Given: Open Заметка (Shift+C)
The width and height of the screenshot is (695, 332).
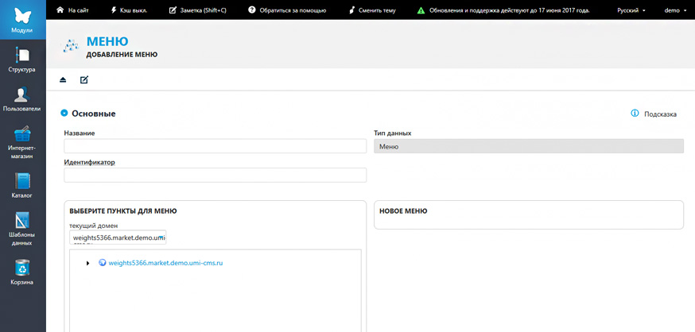Looking at the screenshot, I should [203, 10].
